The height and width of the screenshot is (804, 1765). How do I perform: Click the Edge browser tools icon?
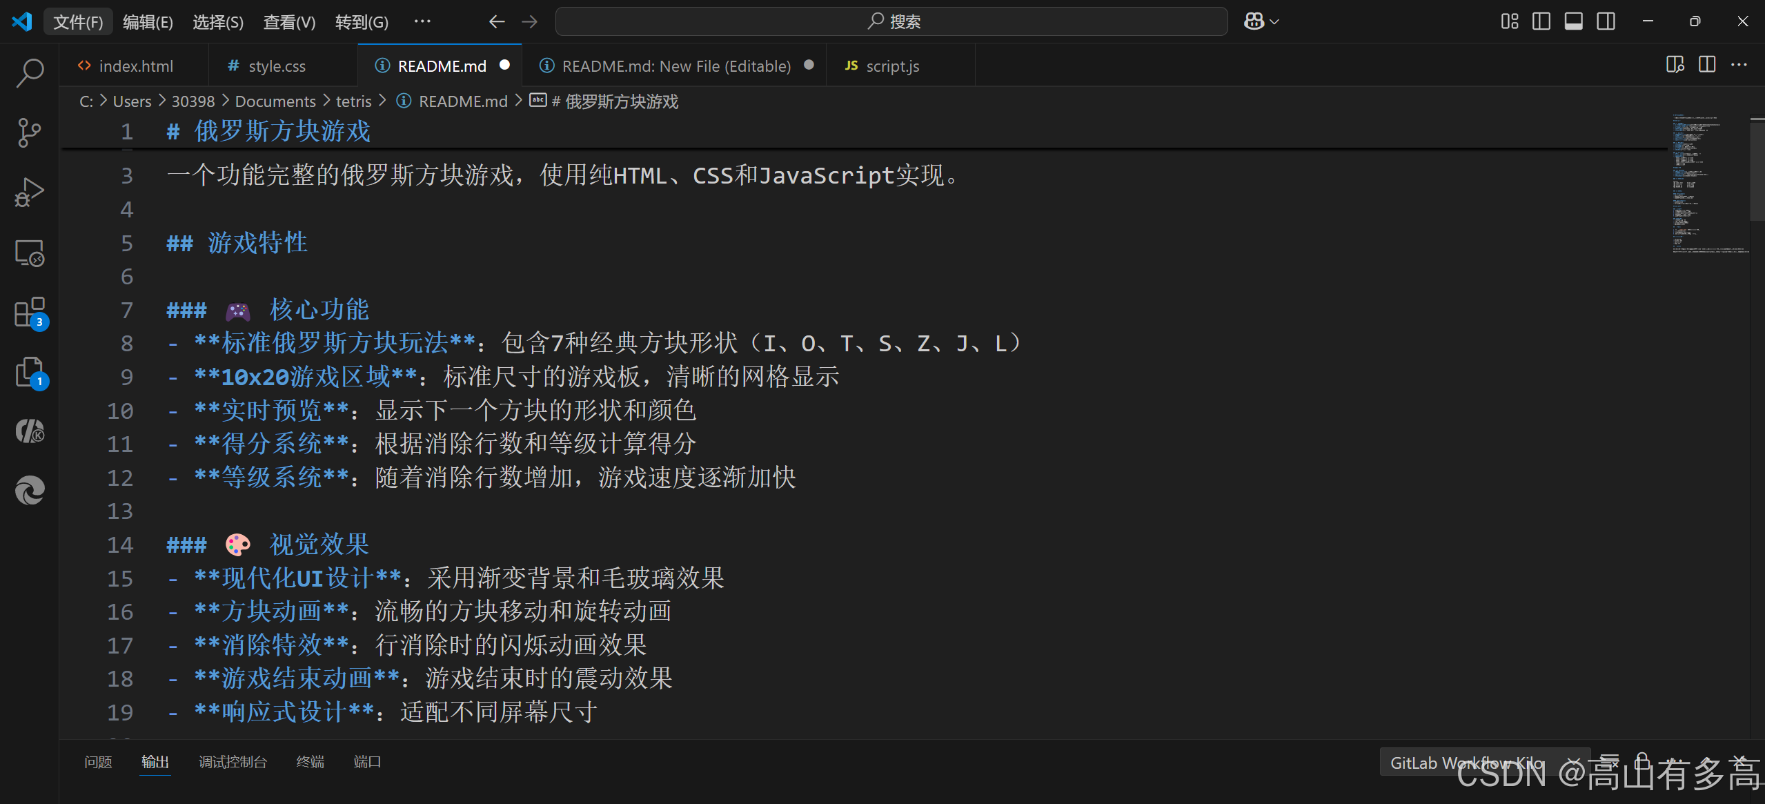click(x=30, y=491)
